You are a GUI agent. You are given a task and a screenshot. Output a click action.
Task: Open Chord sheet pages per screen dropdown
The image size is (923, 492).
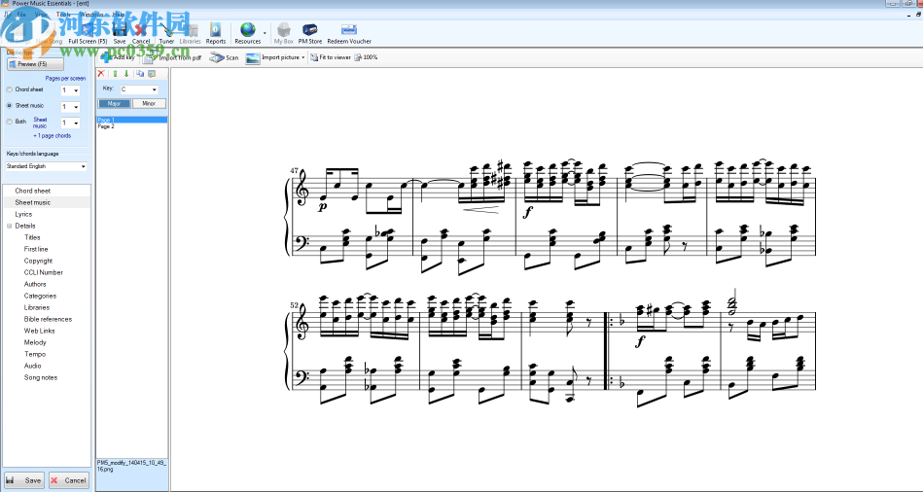point(76,90)
